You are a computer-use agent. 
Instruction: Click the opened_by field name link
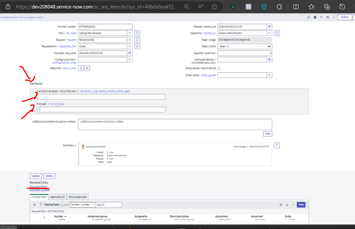tap(210, 33)
